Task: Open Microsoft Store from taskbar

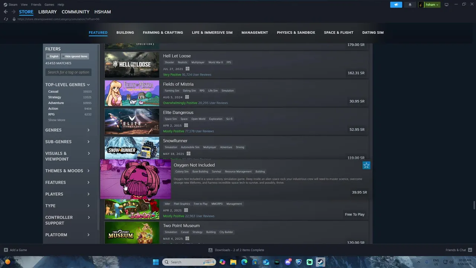Action: [255, 262]
